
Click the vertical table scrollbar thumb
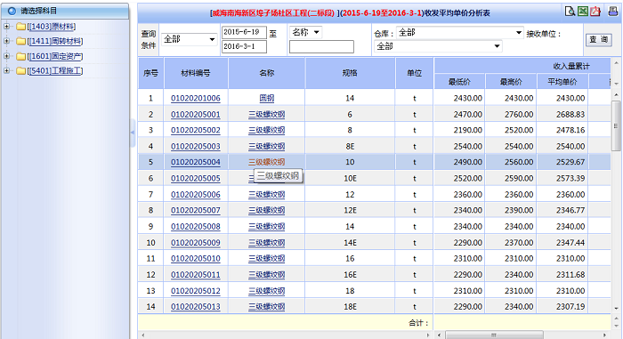tap(616, 126)
